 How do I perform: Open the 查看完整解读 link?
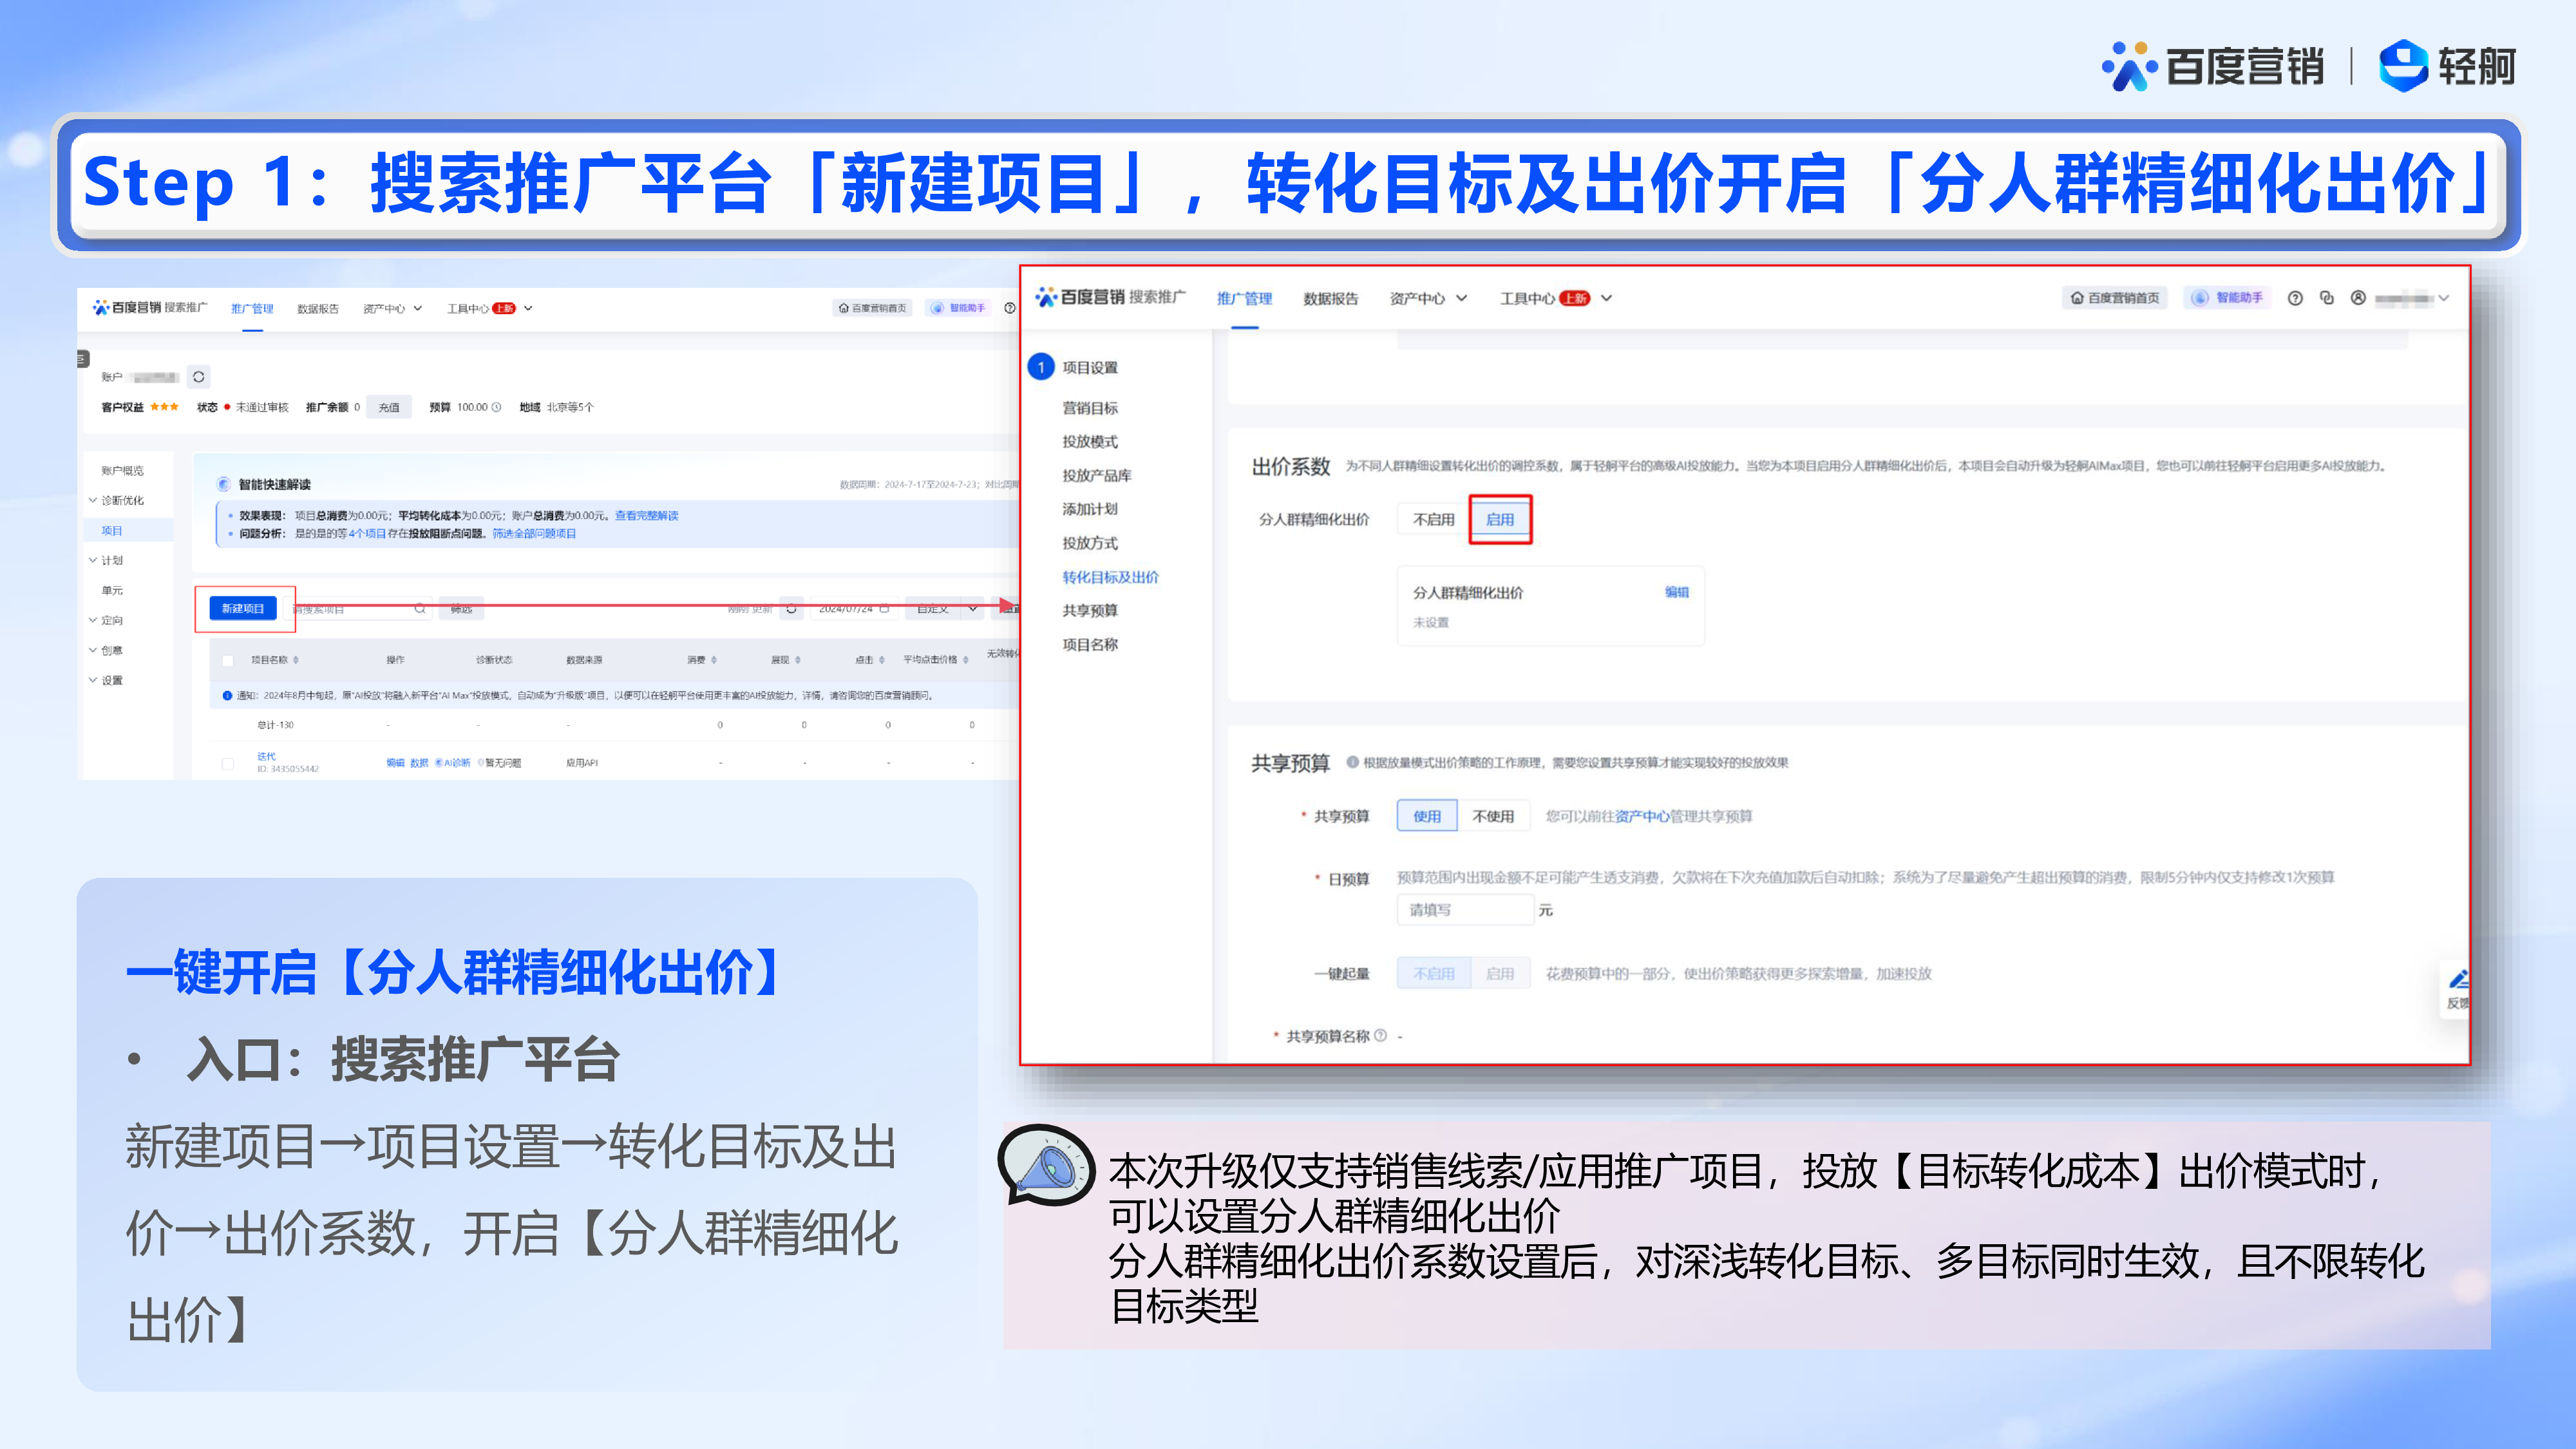(646, 515)
